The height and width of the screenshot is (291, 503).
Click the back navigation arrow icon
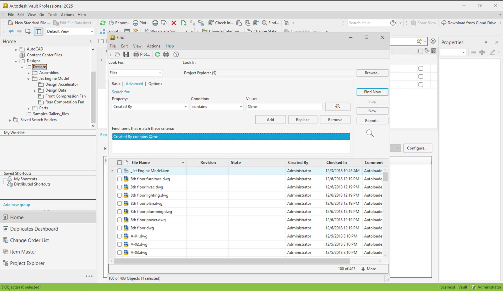tap(11, 31)
